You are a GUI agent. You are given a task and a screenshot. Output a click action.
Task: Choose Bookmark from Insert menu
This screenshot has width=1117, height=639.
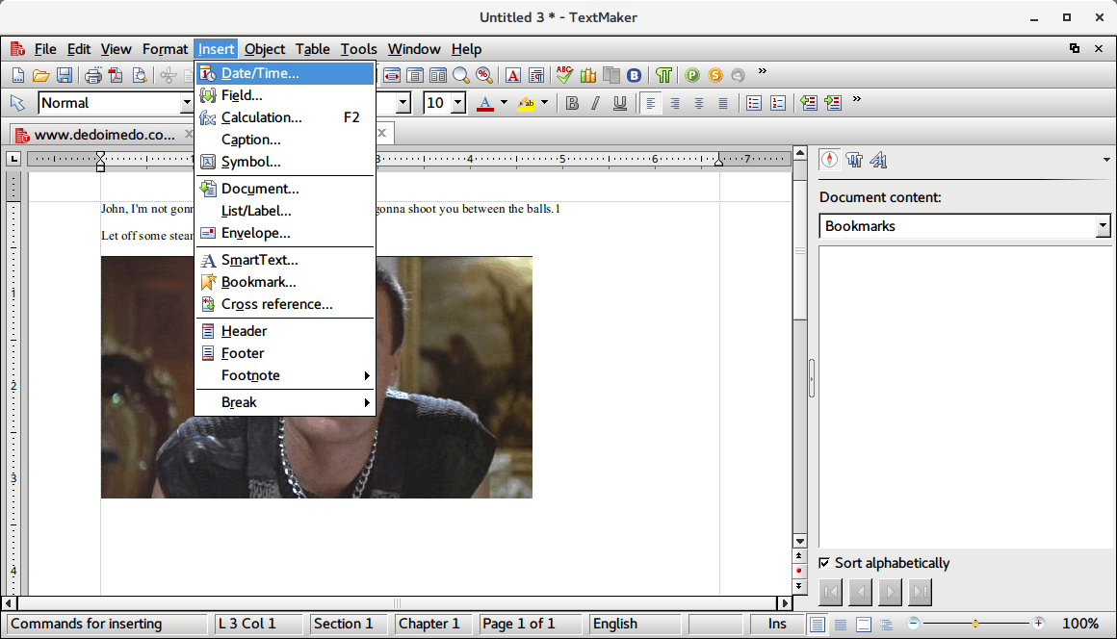pos(285,282)
